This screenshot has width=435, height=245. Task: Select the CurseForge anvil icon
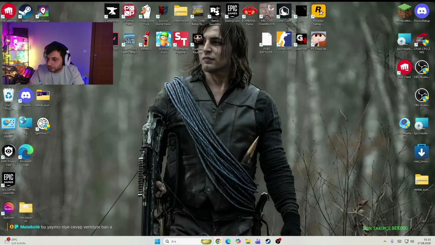pyautogui.click(x=112, y=13)
